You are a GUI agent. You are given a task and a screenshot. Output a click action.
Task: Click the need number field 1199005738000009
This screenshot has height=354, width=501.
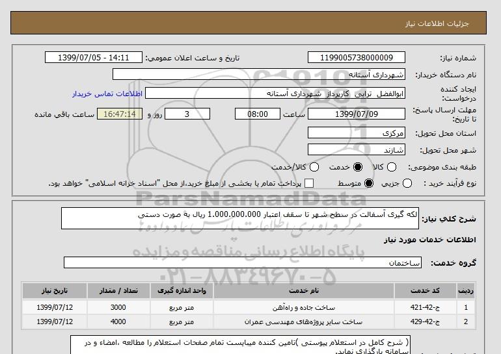pyautogui.click(x=357, y=58)
